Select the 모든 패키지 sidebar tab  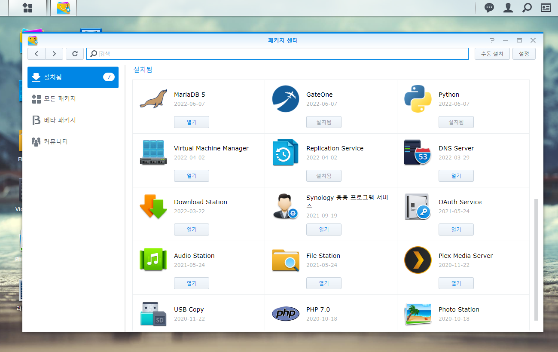(x=73, y=99)
